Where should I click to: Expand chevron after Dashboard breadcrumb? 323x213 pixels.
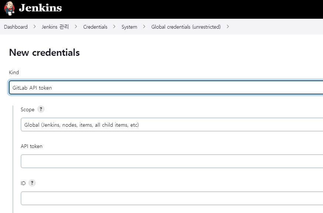(x=35, y=27)
